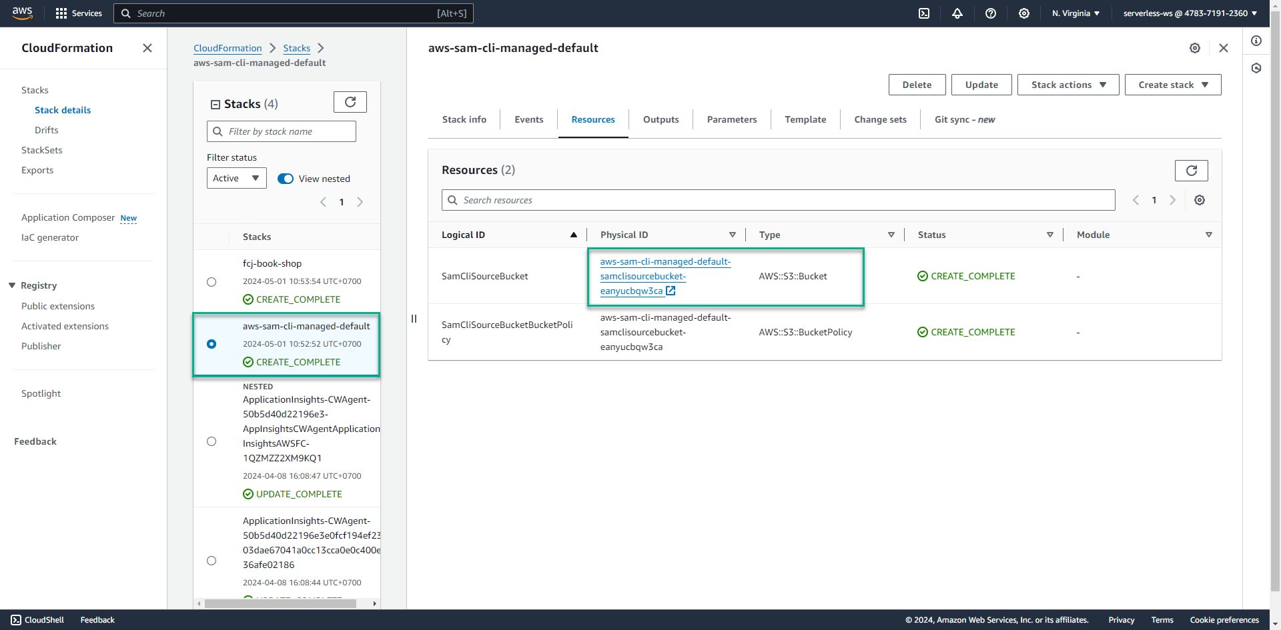Close the CloudFormation navigation panel

click(x=147, y=48)
